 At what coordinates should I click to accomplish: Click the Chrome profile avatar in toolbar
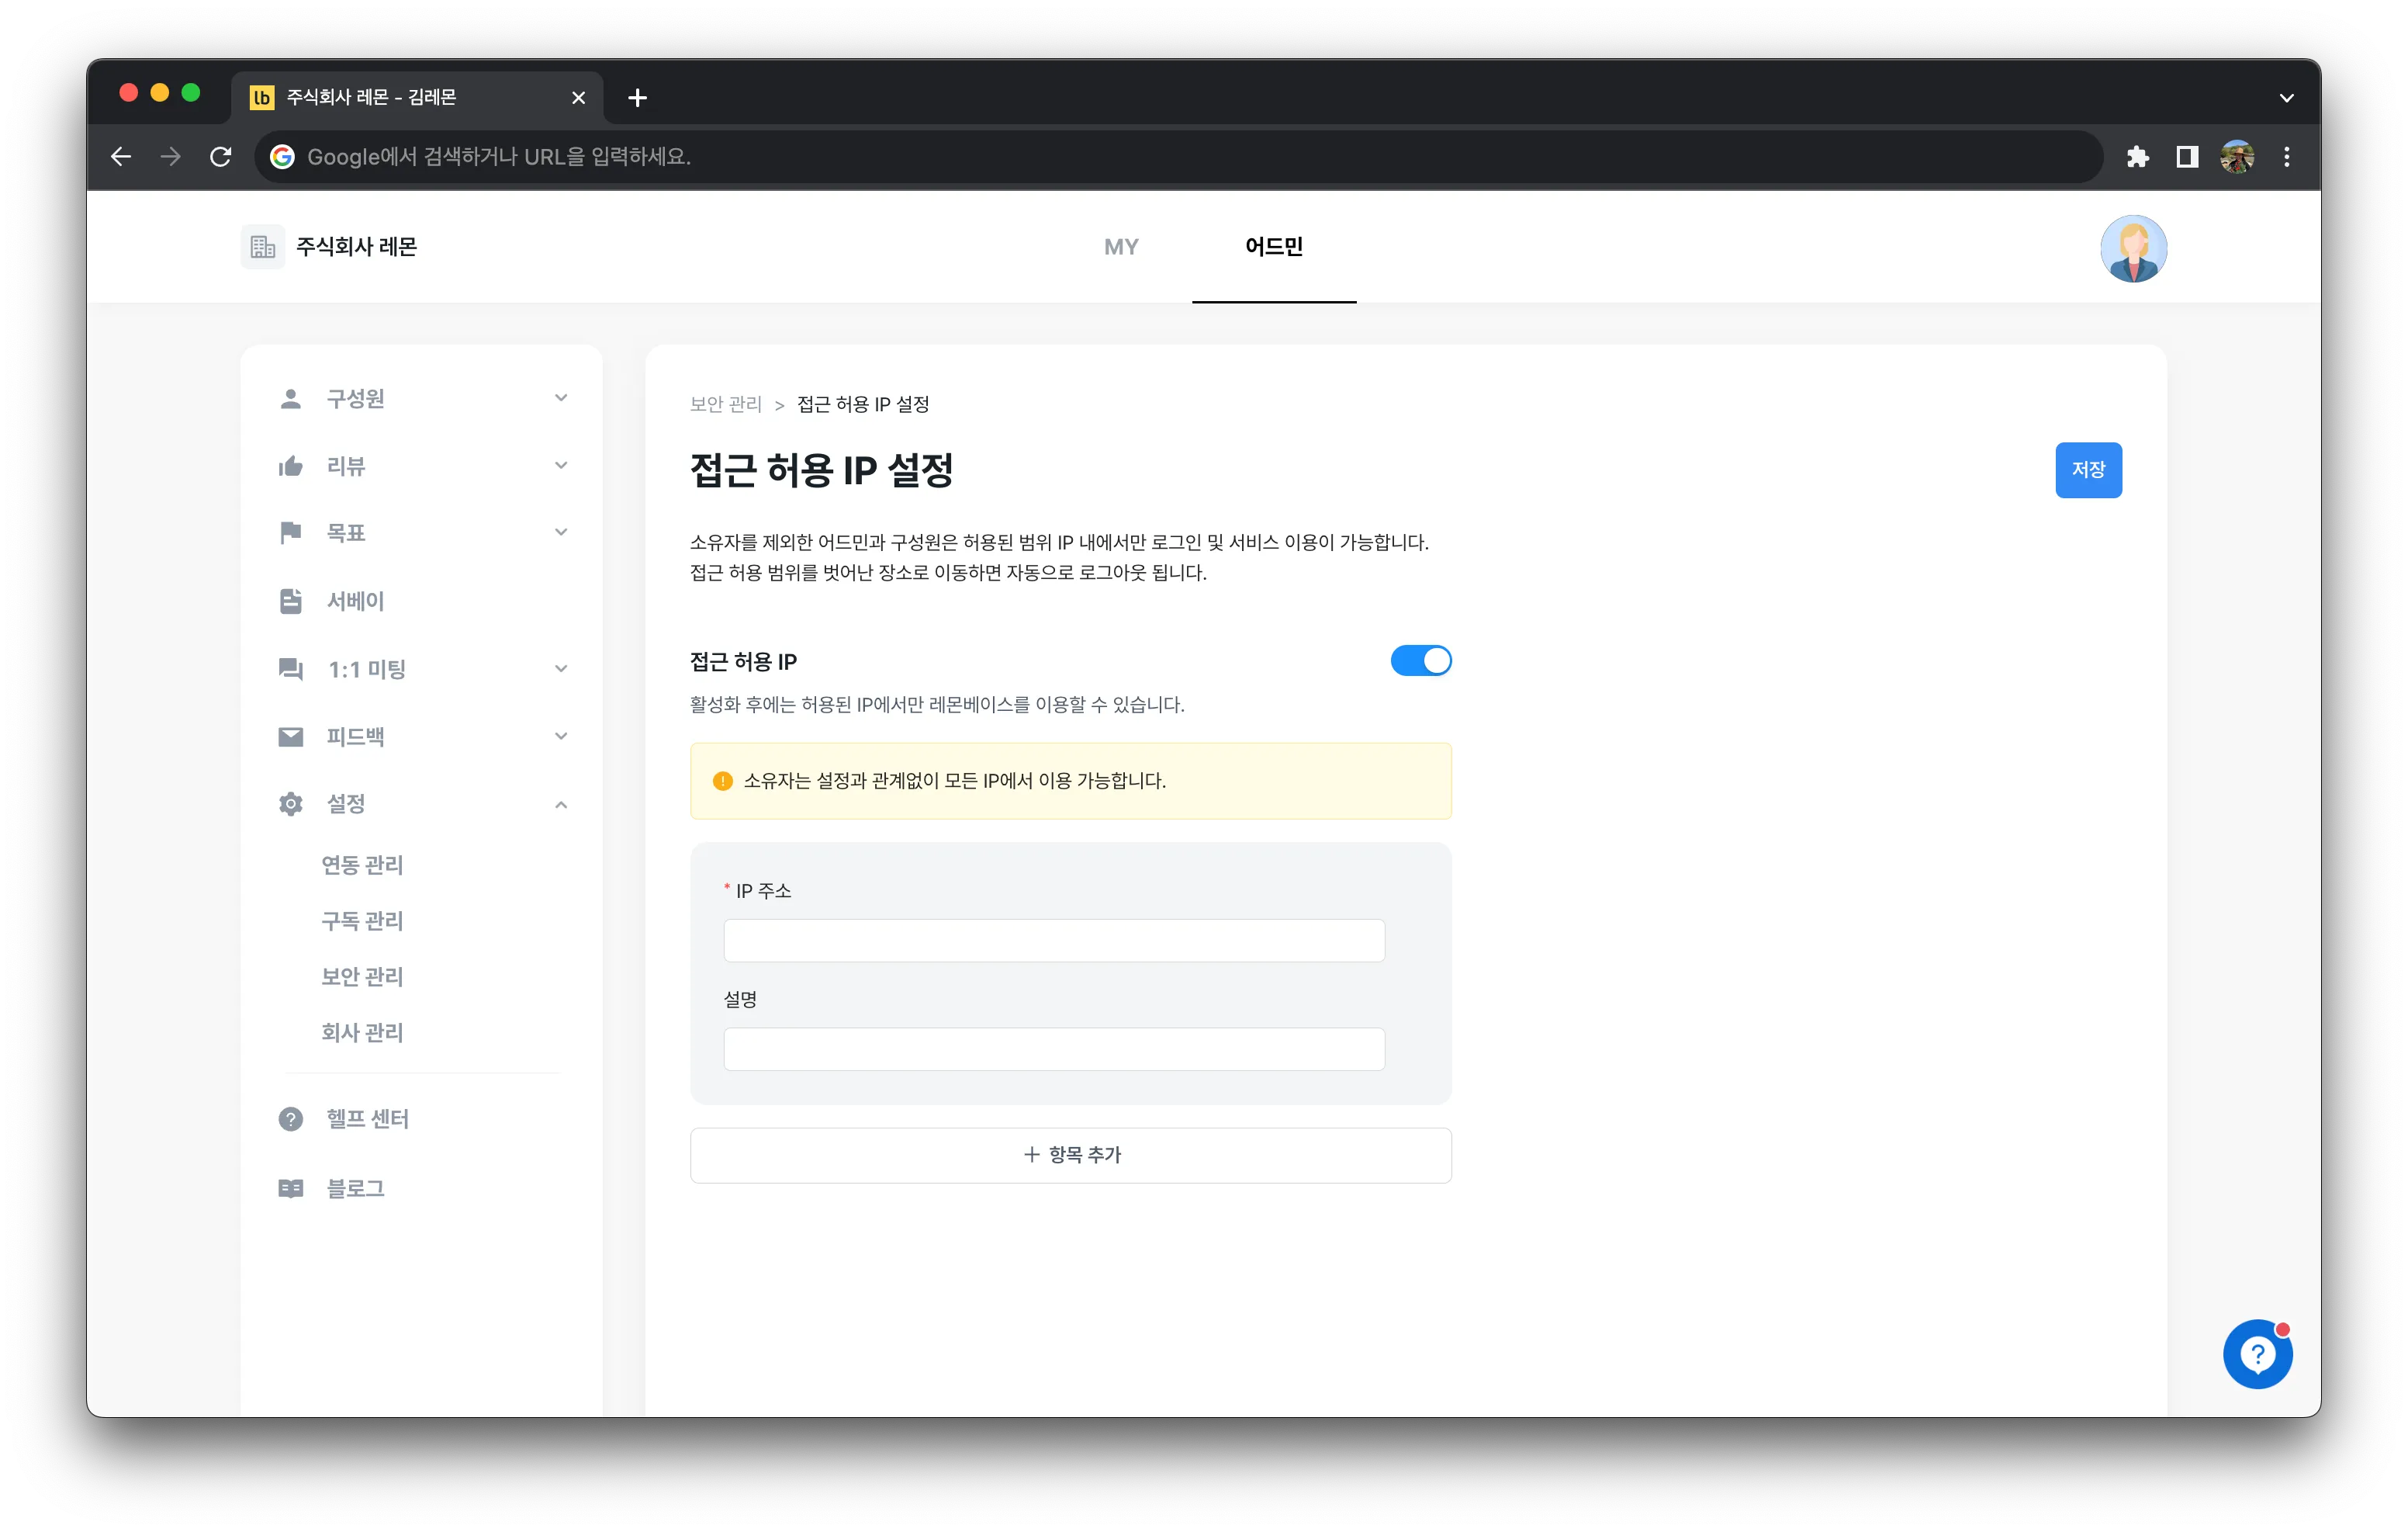[x=2236, y=156]
